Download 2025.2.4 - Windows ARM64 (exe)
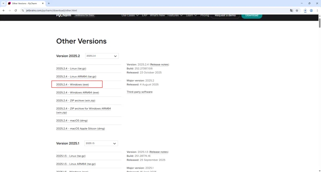 pos(78,92)
